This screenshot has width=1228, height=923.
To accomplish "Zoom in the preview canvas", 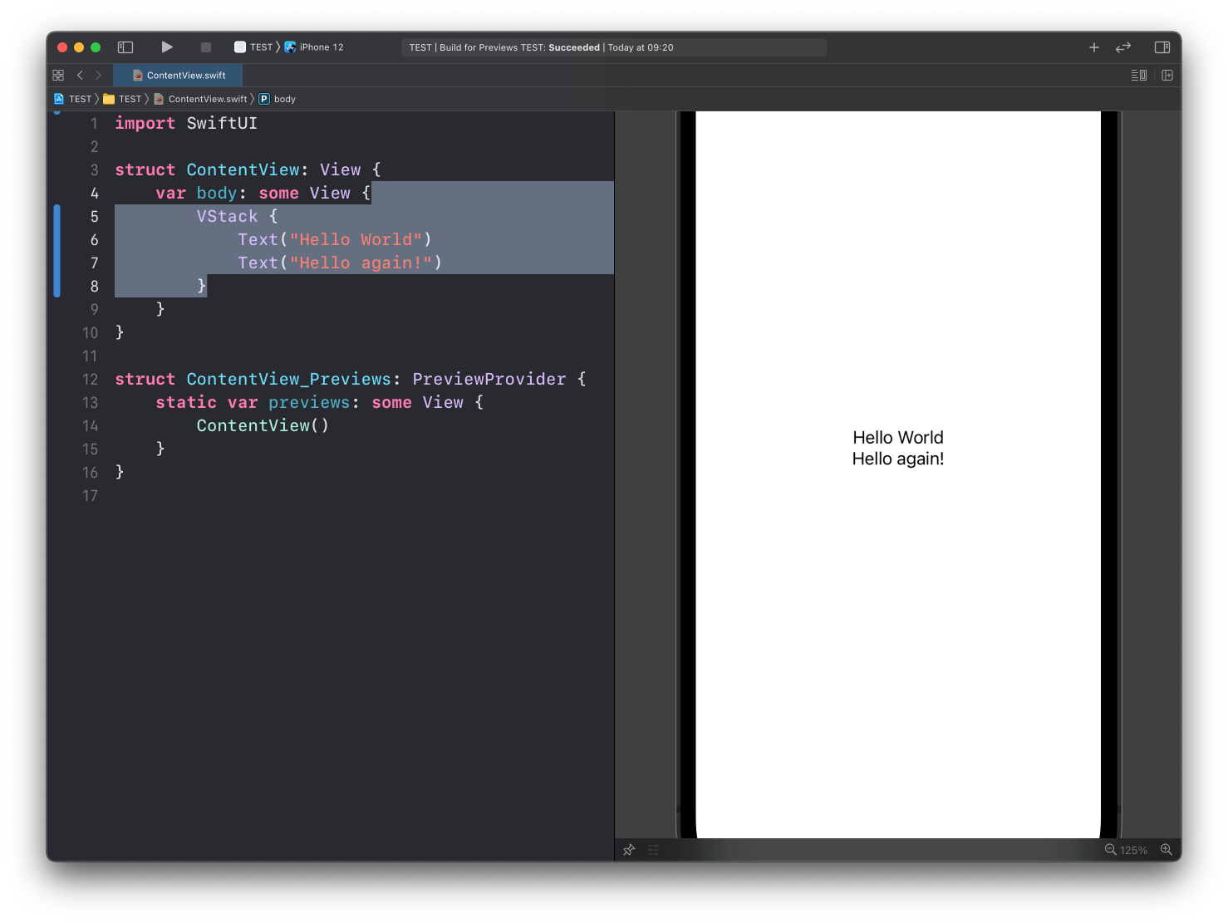I will (x=1167, y=850).
